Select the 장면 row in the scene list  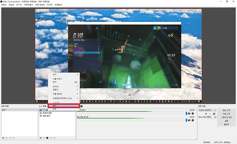coord(19,110)
